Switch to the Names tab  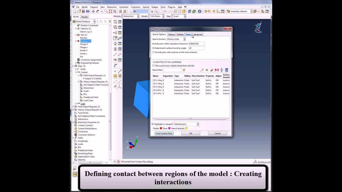[172, 34]
